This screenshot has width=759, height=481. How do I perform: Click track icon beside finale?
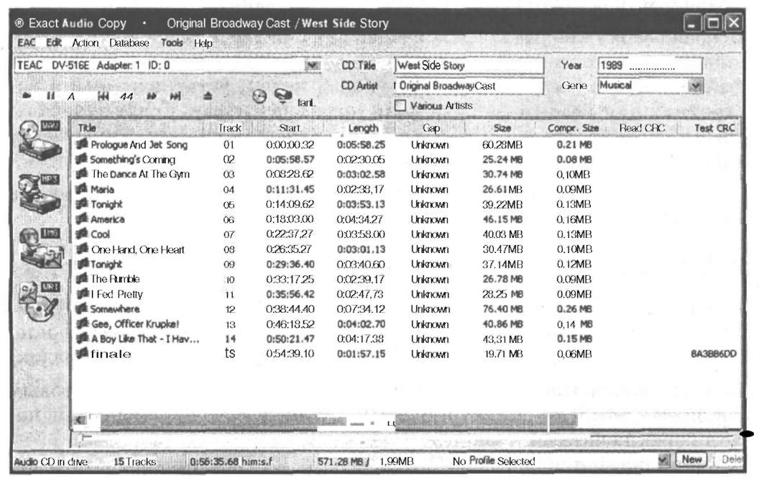tap(82, 354)
